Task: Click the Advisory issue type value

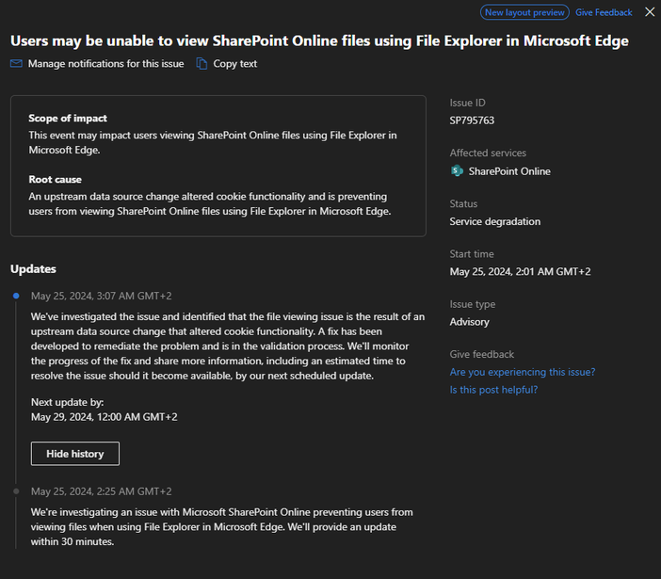Action: [x=469, y=322]
